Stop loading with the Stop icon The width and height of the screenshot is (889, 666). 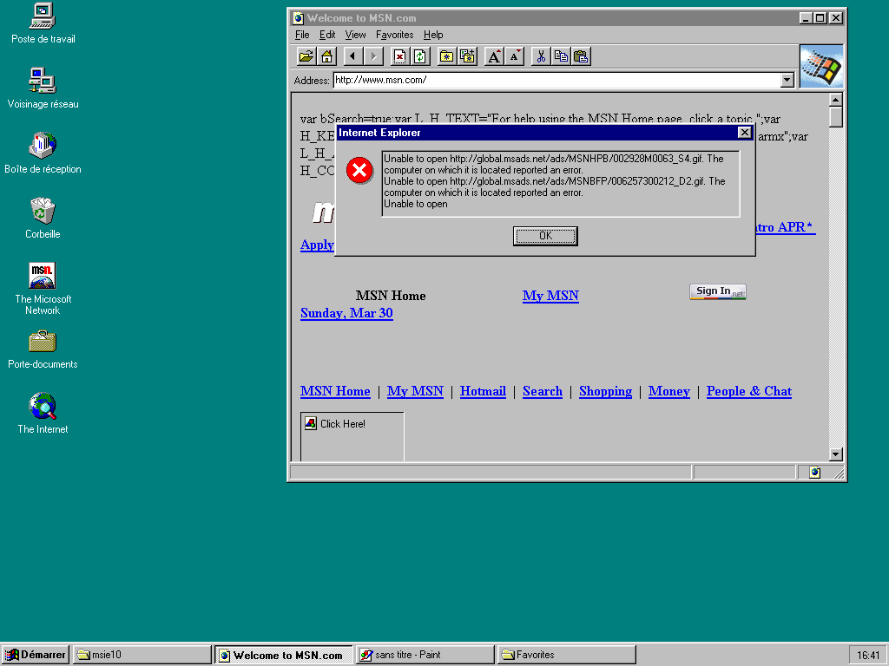click(399, 56)
